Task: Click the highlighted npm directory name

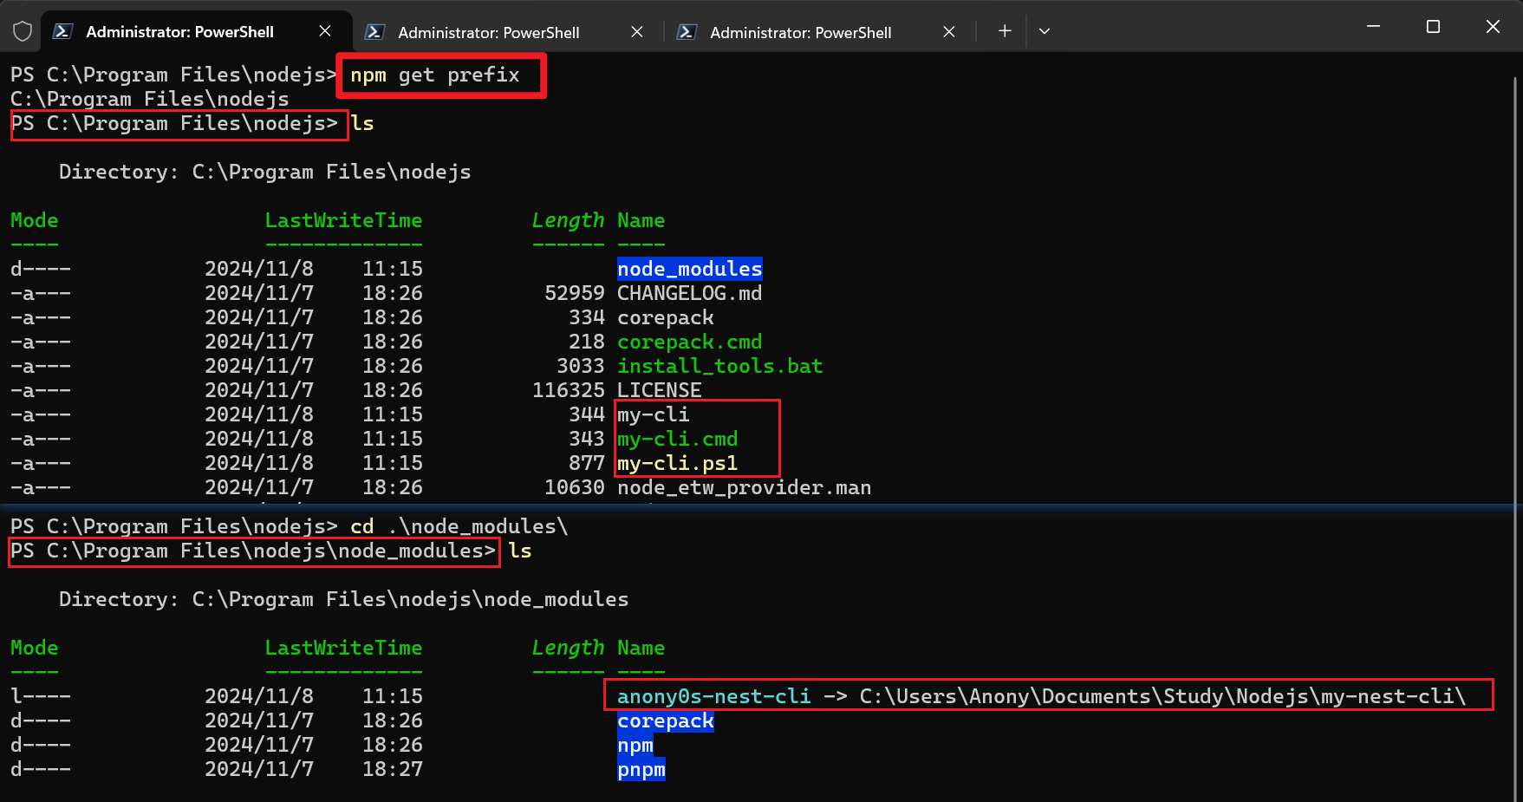Action: [x=635, y=745]
